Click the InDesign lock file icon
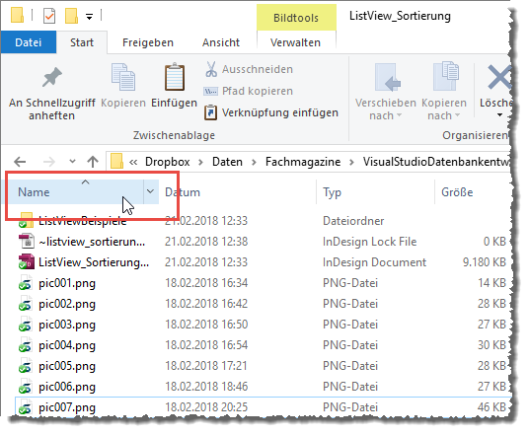Viewport: 529px width, 436px height. (27, 242)
